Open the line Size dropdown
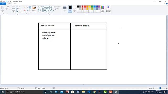This screenshot has height=94, width=168. 65,9
